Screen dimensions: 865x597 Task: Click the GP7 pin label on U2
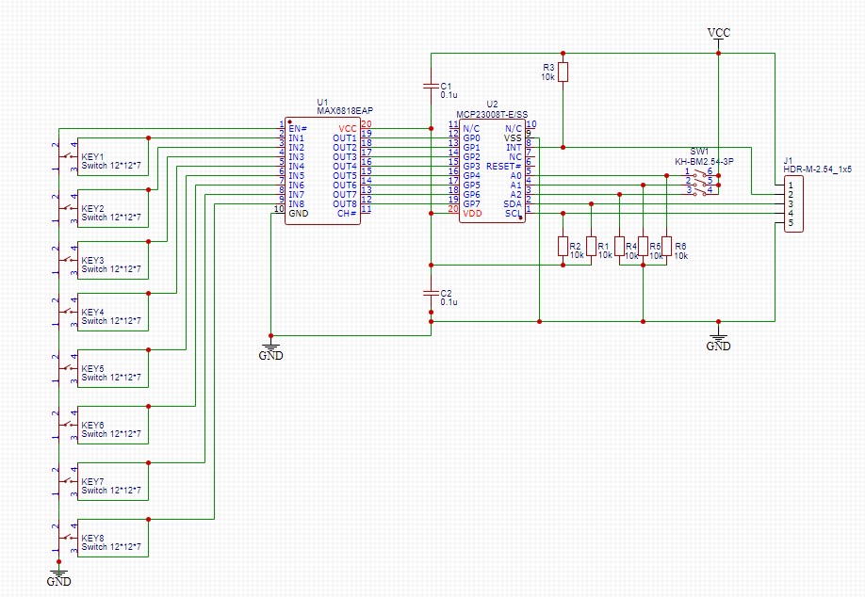(x=472, y=204)
